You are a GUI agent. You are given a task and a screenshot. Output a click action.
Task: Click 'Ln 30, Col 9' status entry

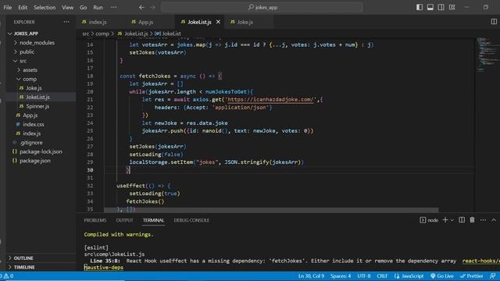(x=311, y=276)
